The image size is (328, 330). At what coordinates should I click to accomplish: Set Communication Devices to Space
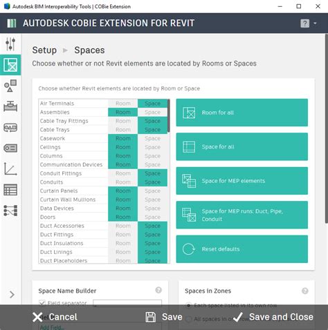click(x=152, y=164)
